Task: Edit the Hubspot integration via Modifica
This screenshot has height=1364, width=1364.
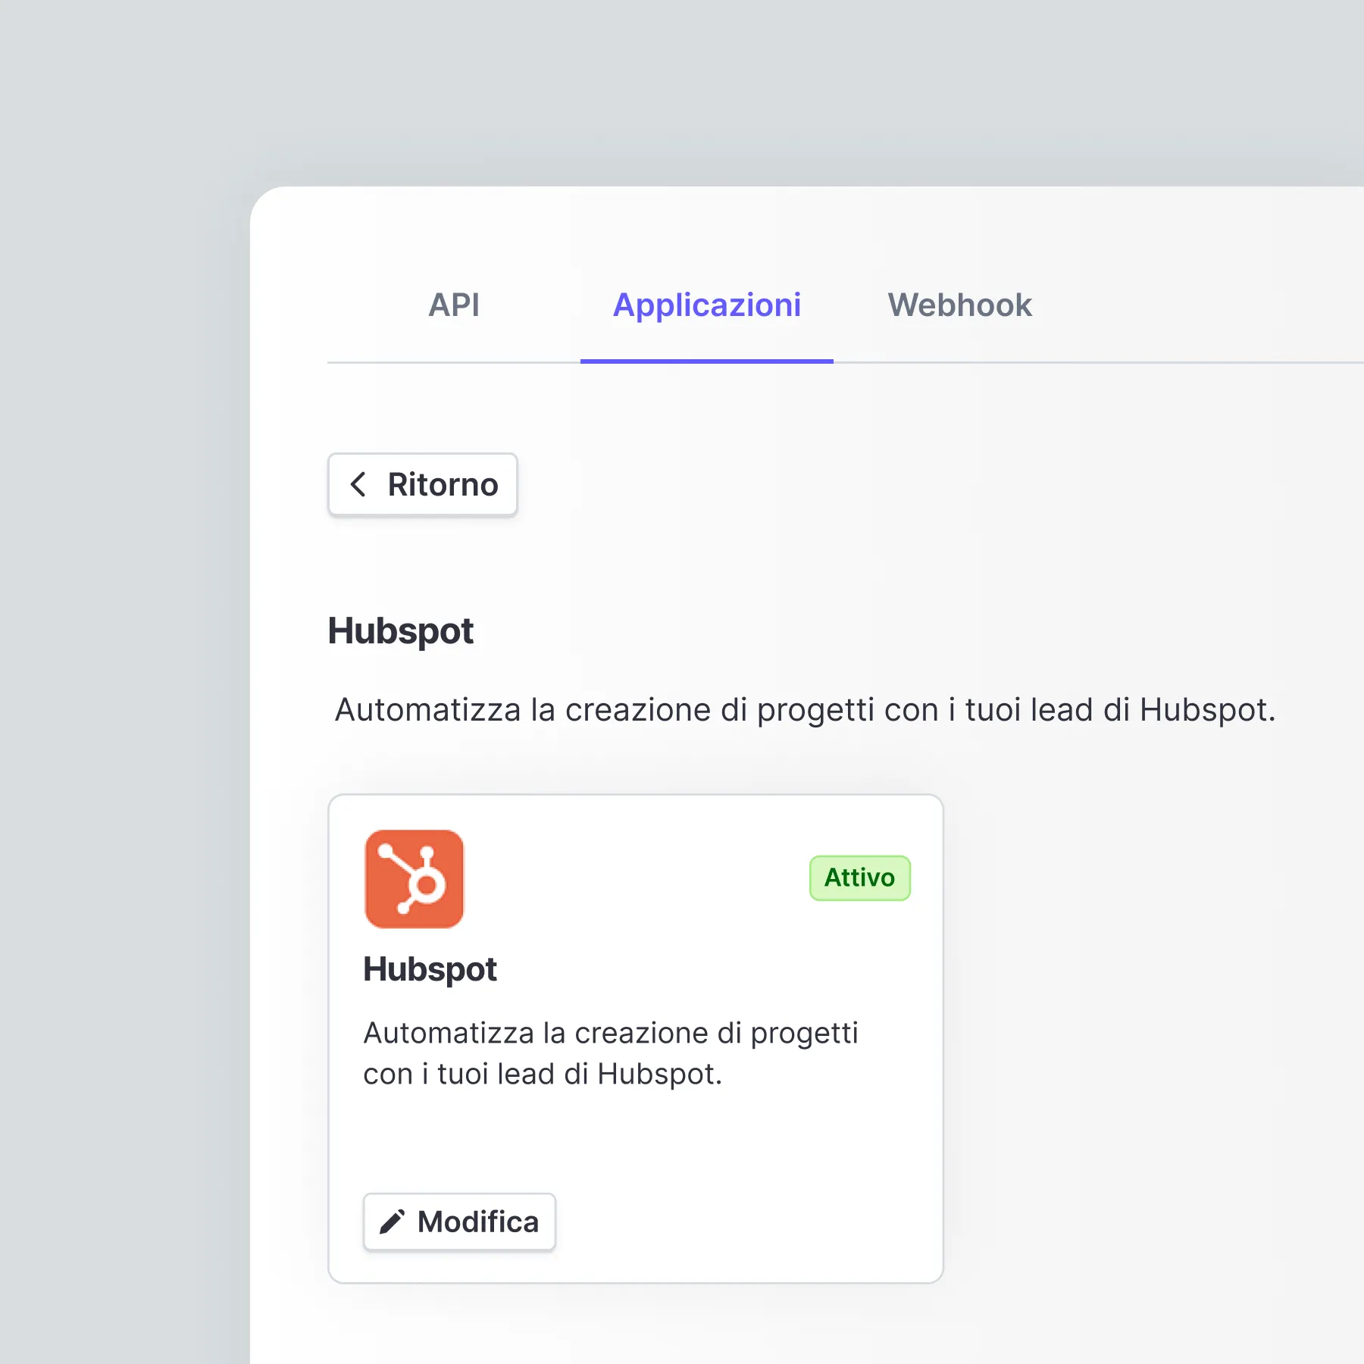Action: coord(459,1222)
